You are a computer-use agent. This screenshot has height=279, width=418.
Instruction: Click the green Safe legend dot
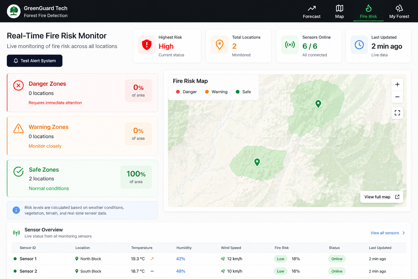[x=238, y=92]
